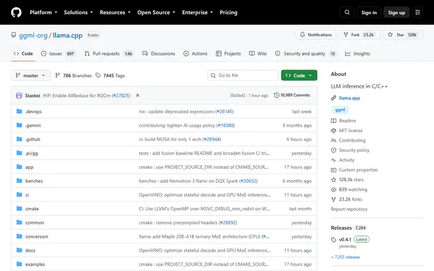This screenshot has width=434, height=271.
Task: Click the Security policy shield icon
Action: pos(334,150)
